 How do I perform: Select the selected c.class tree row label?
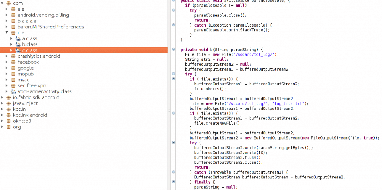(30, 50)
